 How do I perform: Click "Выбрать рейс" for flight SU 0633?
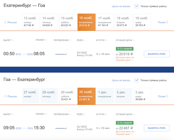pos(157,128)
